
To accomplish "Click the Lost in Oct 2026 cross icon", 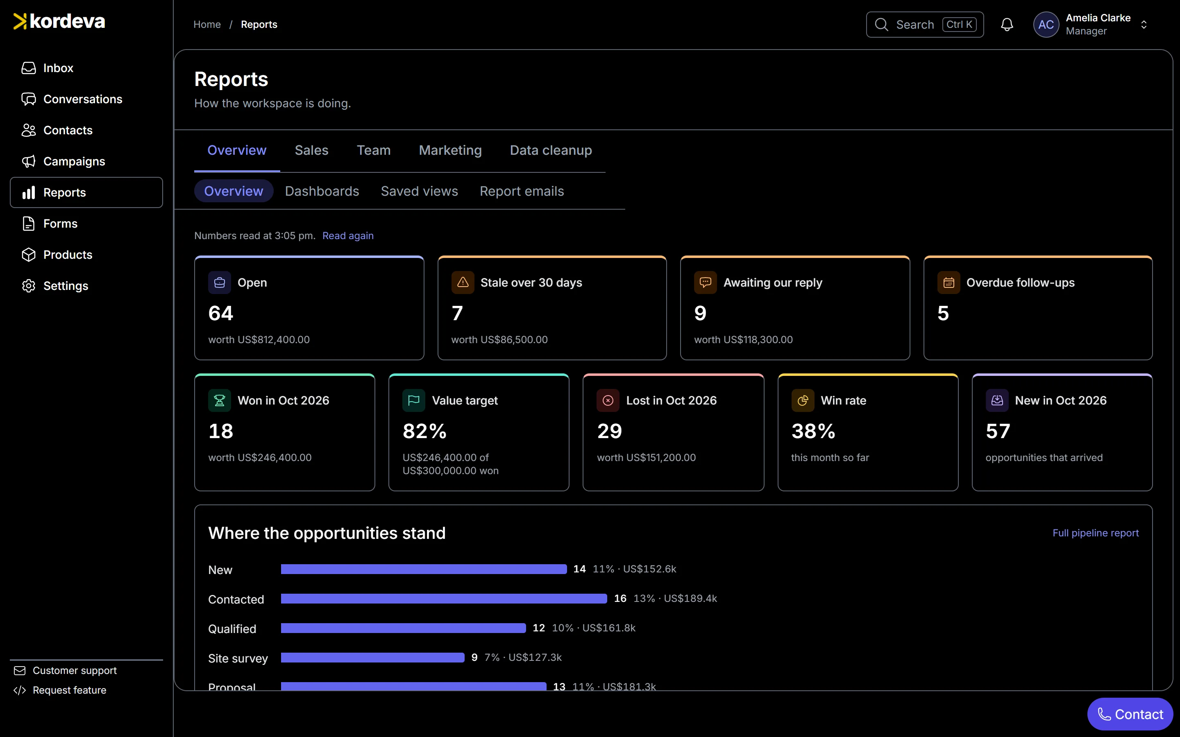I will 608,400.
